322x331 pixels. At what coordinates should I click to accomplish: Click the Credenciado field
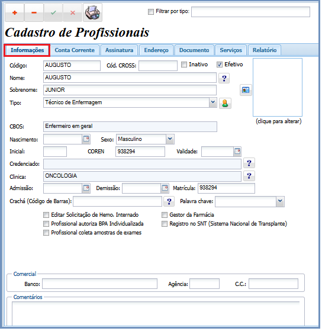pos(143,165)
